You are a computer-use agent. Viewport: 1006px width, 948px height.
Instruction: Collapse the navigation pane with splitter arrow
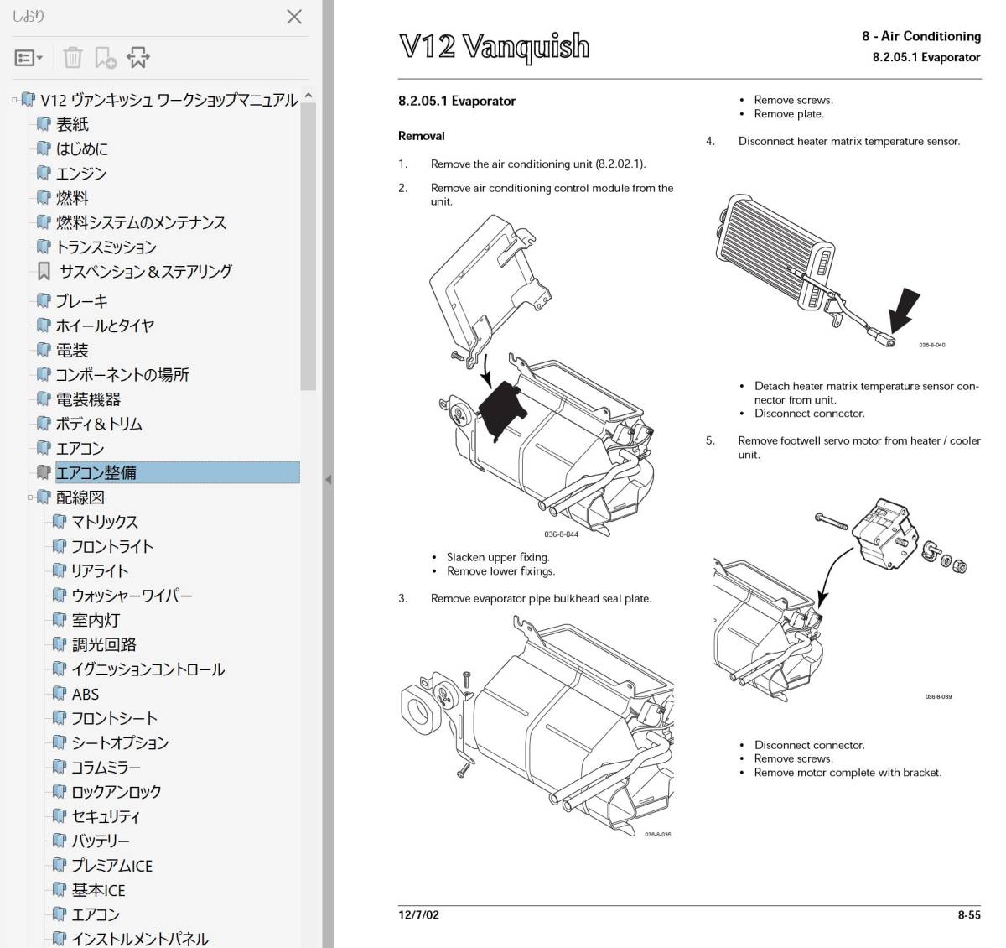pos(328,480)
